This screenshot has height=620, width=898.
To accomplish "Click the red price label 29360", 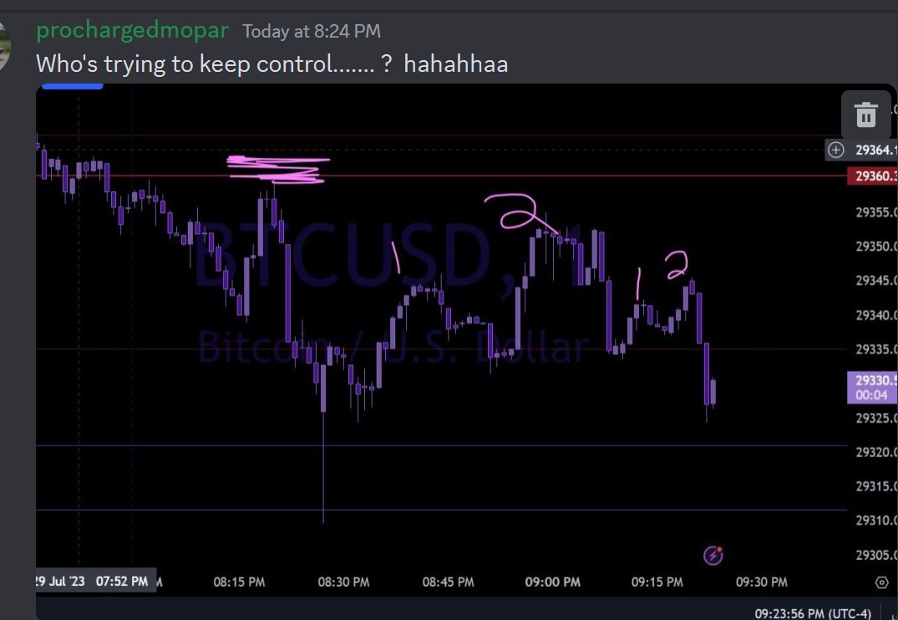I will pyautogui.click(x=872, y=176).
